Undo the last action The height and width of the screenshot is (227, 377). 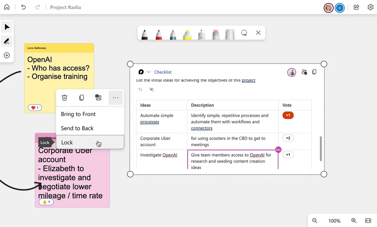(x=23, y=7)
